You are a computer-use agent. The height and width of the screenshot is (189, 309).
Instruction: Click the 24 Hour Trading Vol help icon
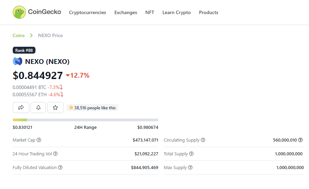(55, 154)
